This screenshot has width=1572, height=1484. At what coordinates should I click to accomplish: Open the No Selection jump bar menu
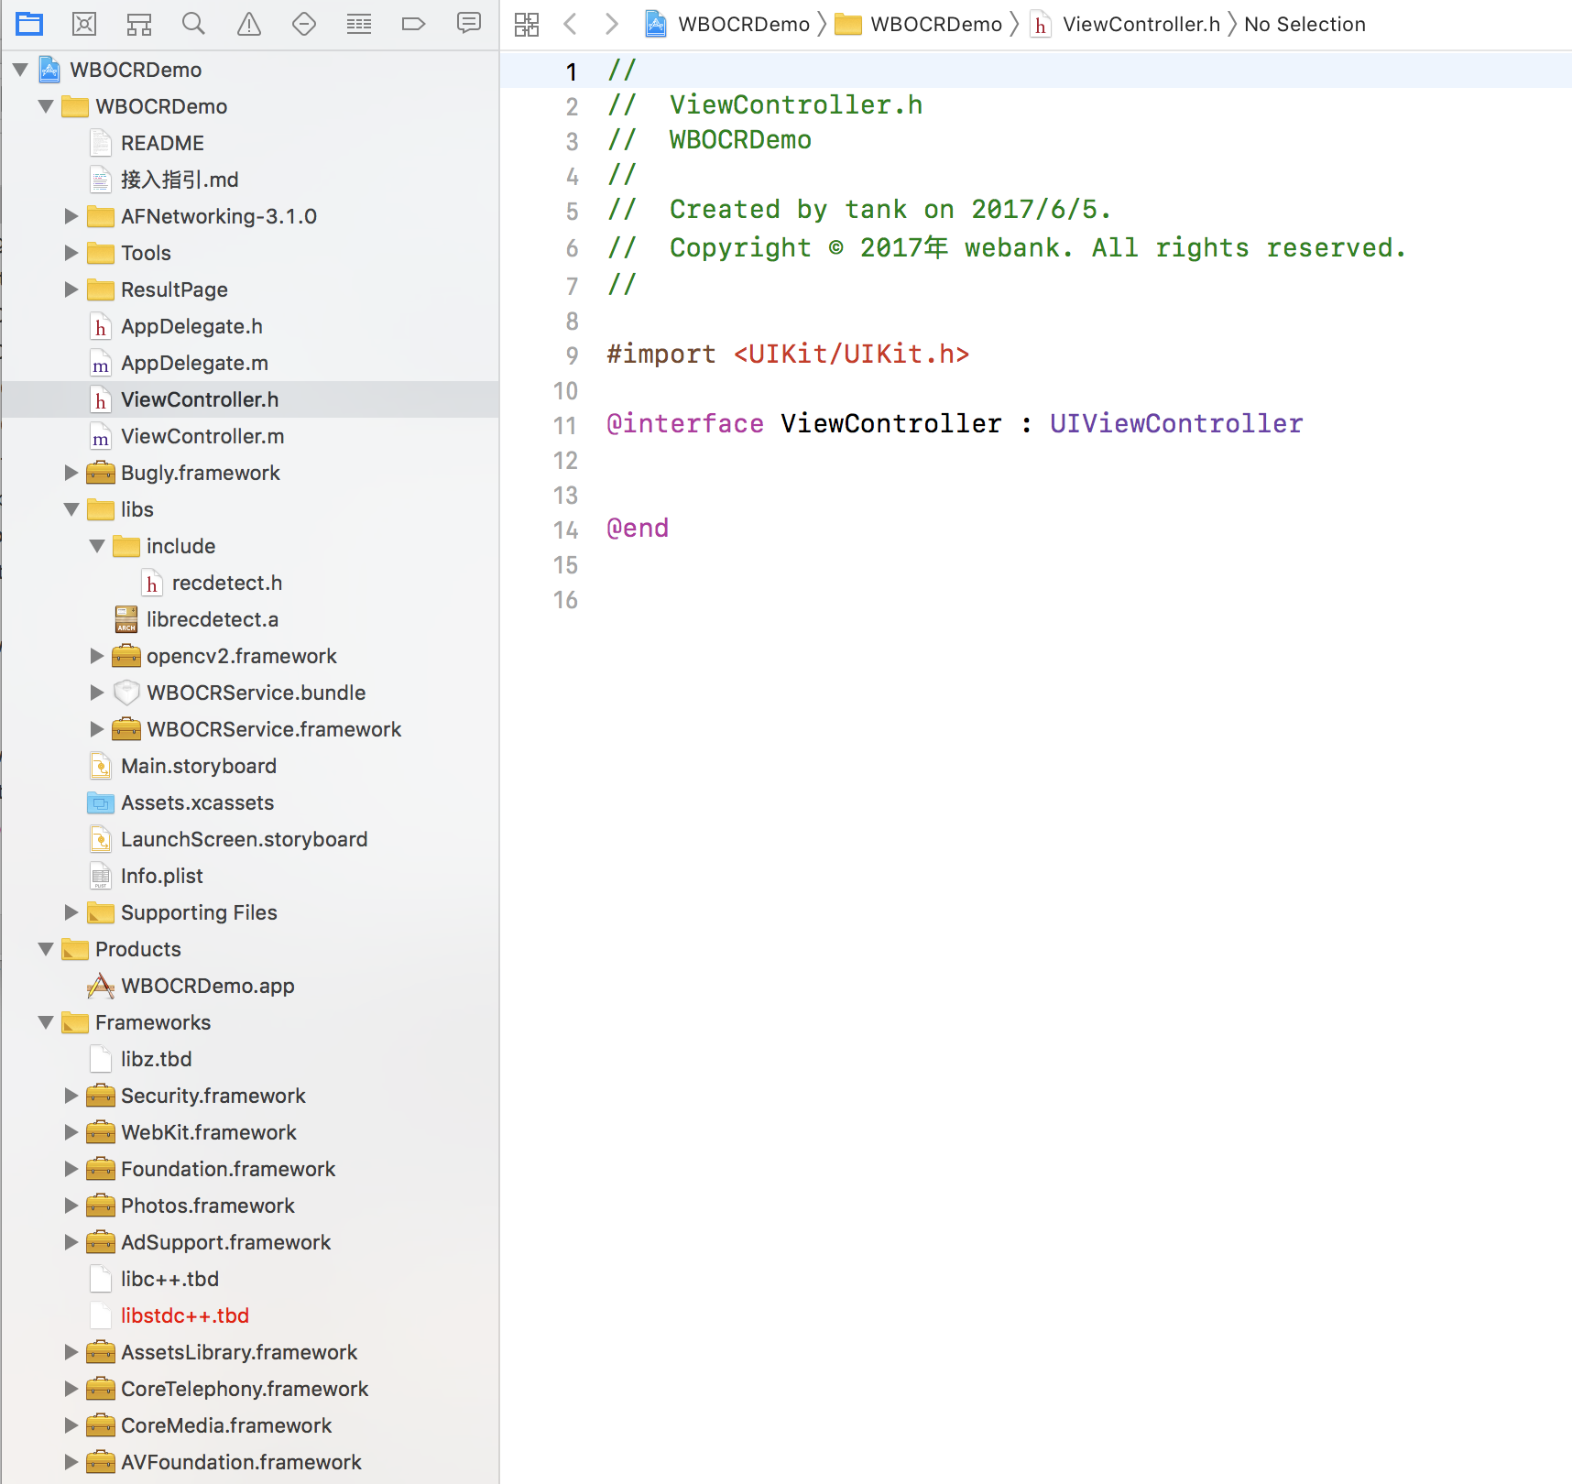1305,25
